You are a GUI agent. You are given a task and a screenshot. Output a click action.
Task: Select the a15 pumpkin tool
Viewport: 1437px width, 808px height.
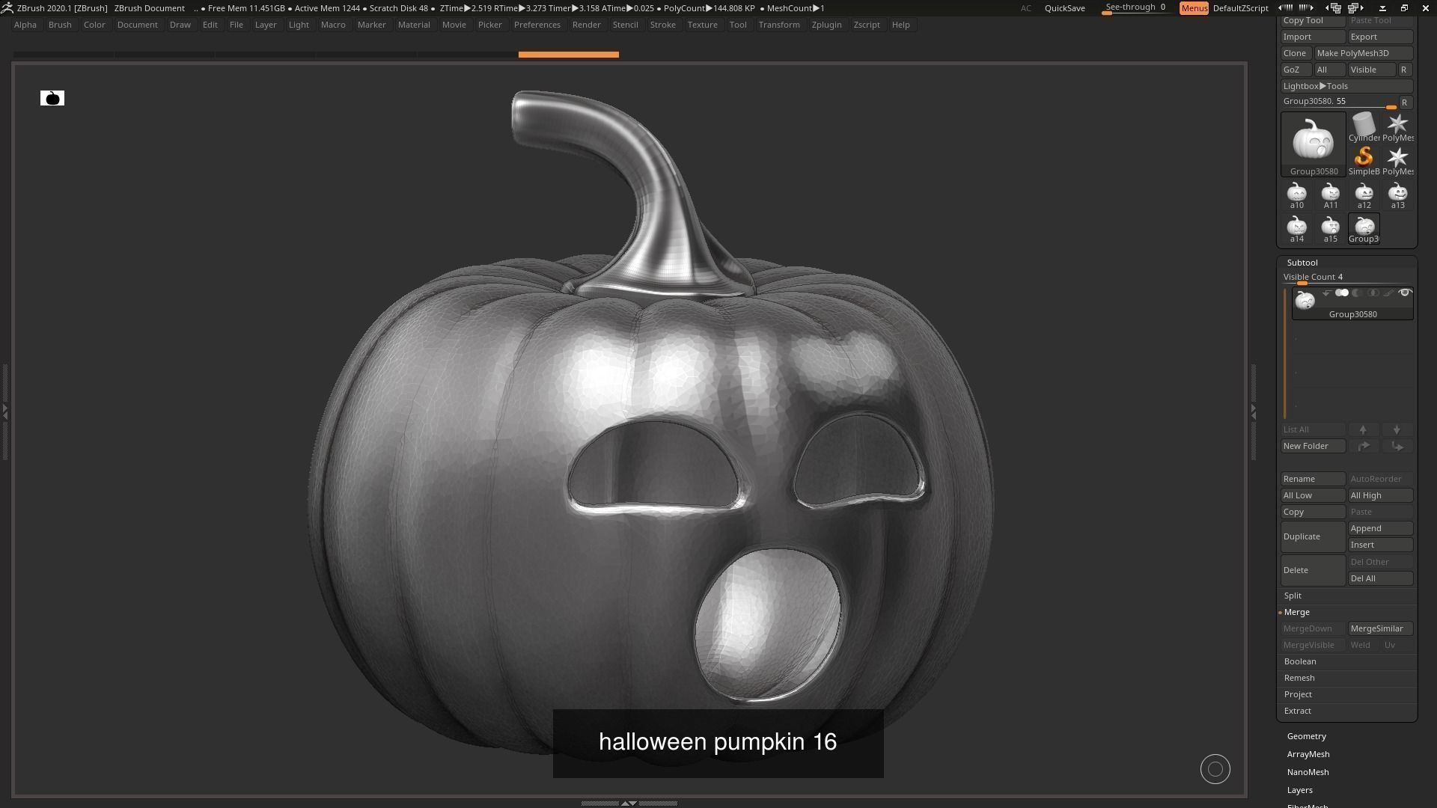coord(1330,230)
